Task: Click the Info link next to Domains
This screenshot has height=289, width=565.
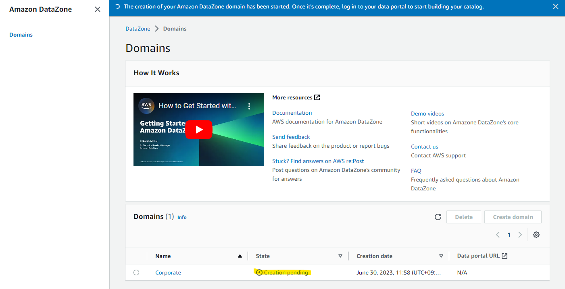Action: tap(182, 217)
